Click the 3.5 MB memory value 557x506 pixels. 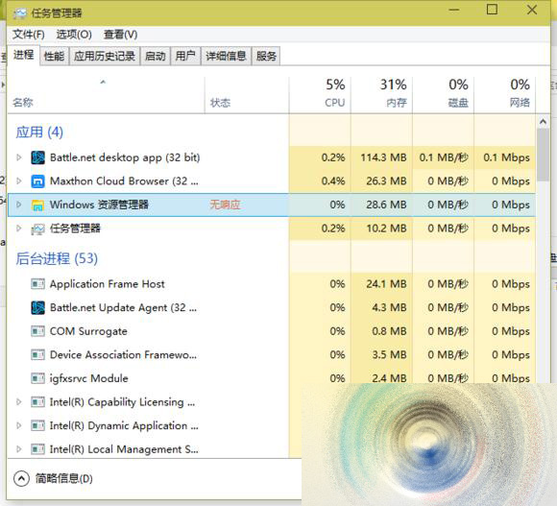point(389,354)
